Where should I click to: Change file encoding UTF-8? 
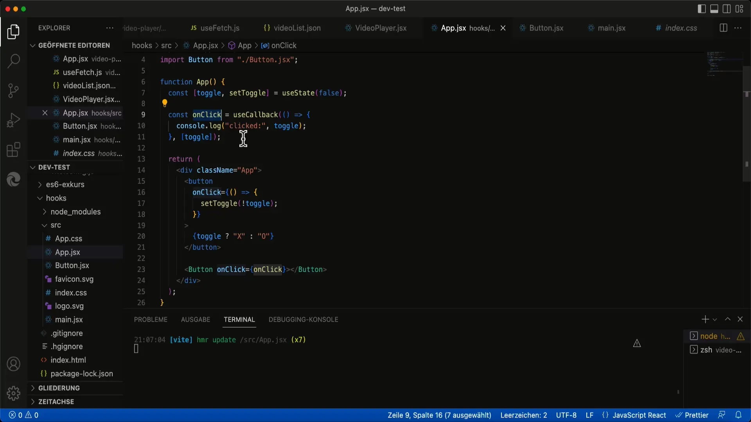(566, 415)
